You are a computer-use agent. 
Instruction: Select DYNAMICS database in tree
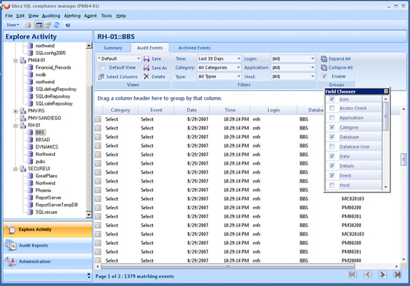(47, 147)
